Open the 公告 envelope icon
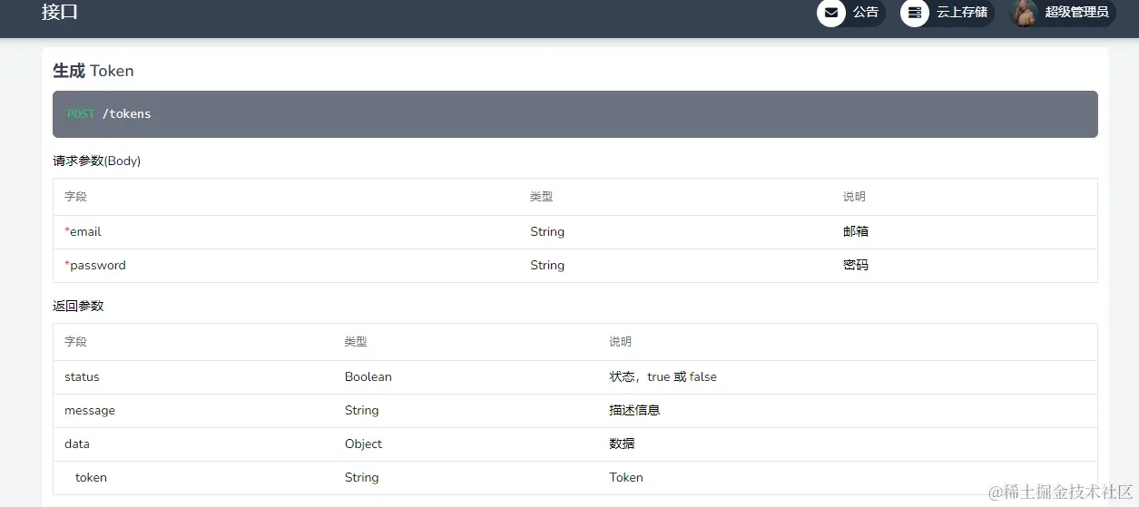Image resolution: width=1139 pixels, height=507 pixels. coord(830,13)
